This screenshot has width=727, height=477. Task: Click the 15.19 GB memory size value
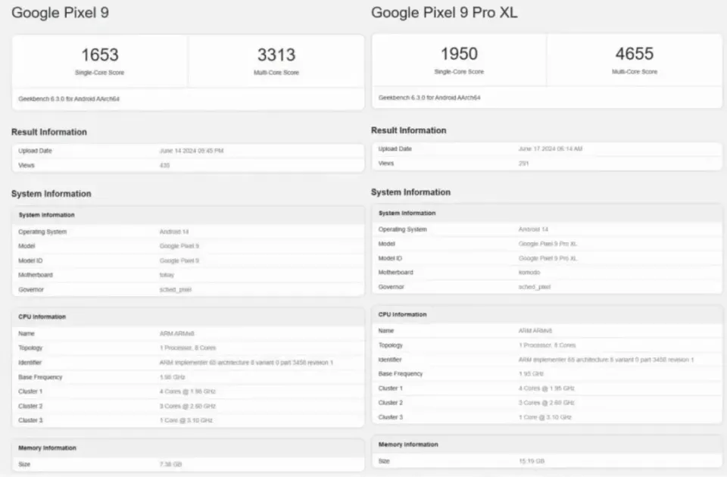click(532, 460)
